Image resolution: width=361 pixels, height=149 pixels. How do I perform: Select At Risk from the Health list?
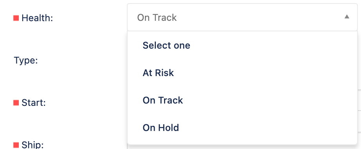pos(158,73)
